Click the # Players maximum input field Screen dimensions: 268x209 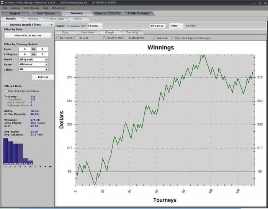(x=42, y=54)
